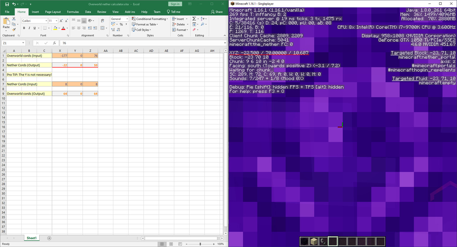Center the cell text horizontally
Image resolution: width=457 pixels, height=247 pixels.
[x=79, y=28]
